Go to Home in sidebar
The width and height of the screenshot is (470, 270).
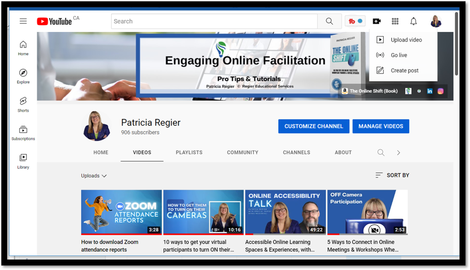[x=23, y=48]
